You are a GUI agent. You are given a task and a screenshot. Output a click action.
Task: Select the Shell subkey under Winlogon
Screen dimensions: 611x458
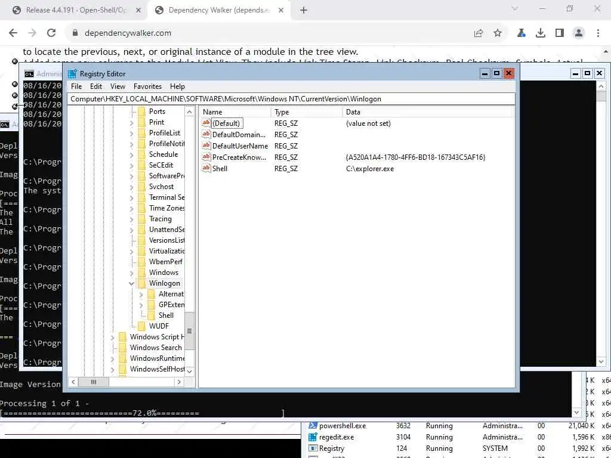[x=166, y=315]
